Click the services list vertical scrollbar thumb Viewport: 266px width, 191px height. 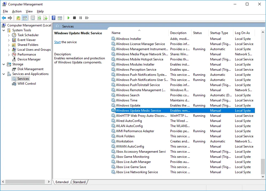coord(263,166)
